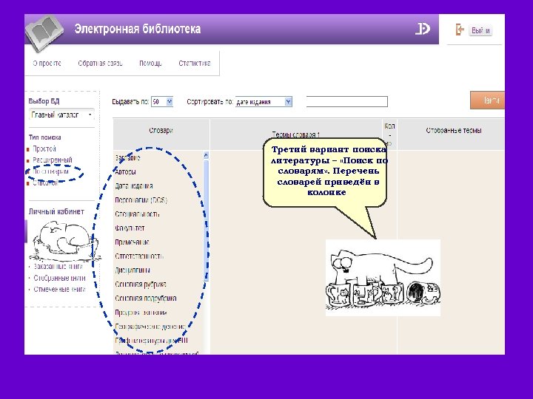This screenshot has height=399, width=533.
Task: Select По словарям search type
Action: pyautogui.click(x=50, y=171)
